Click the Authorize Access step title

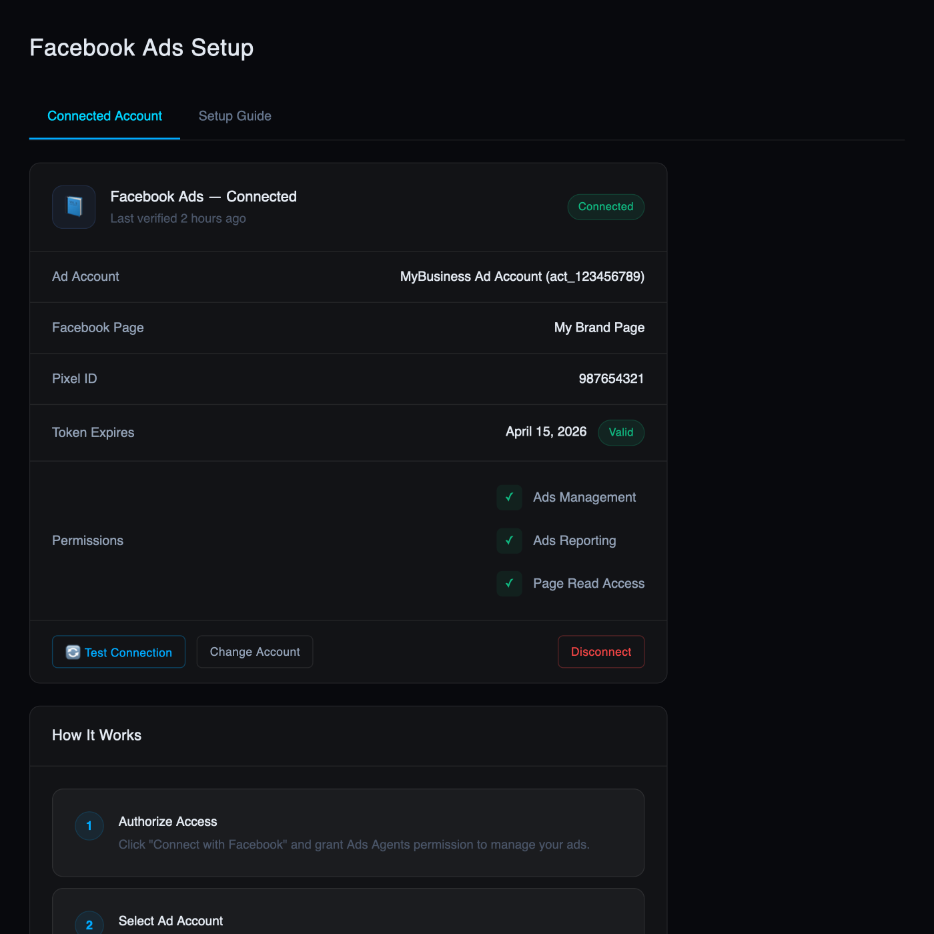[168, 821]
